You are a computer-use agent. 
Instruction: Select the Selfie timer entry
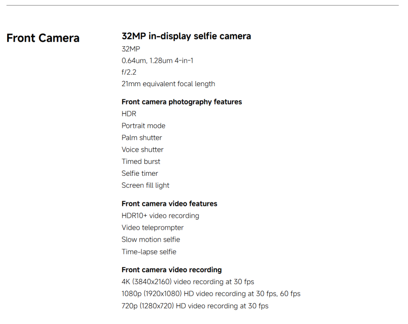click(x=139, y=173)
